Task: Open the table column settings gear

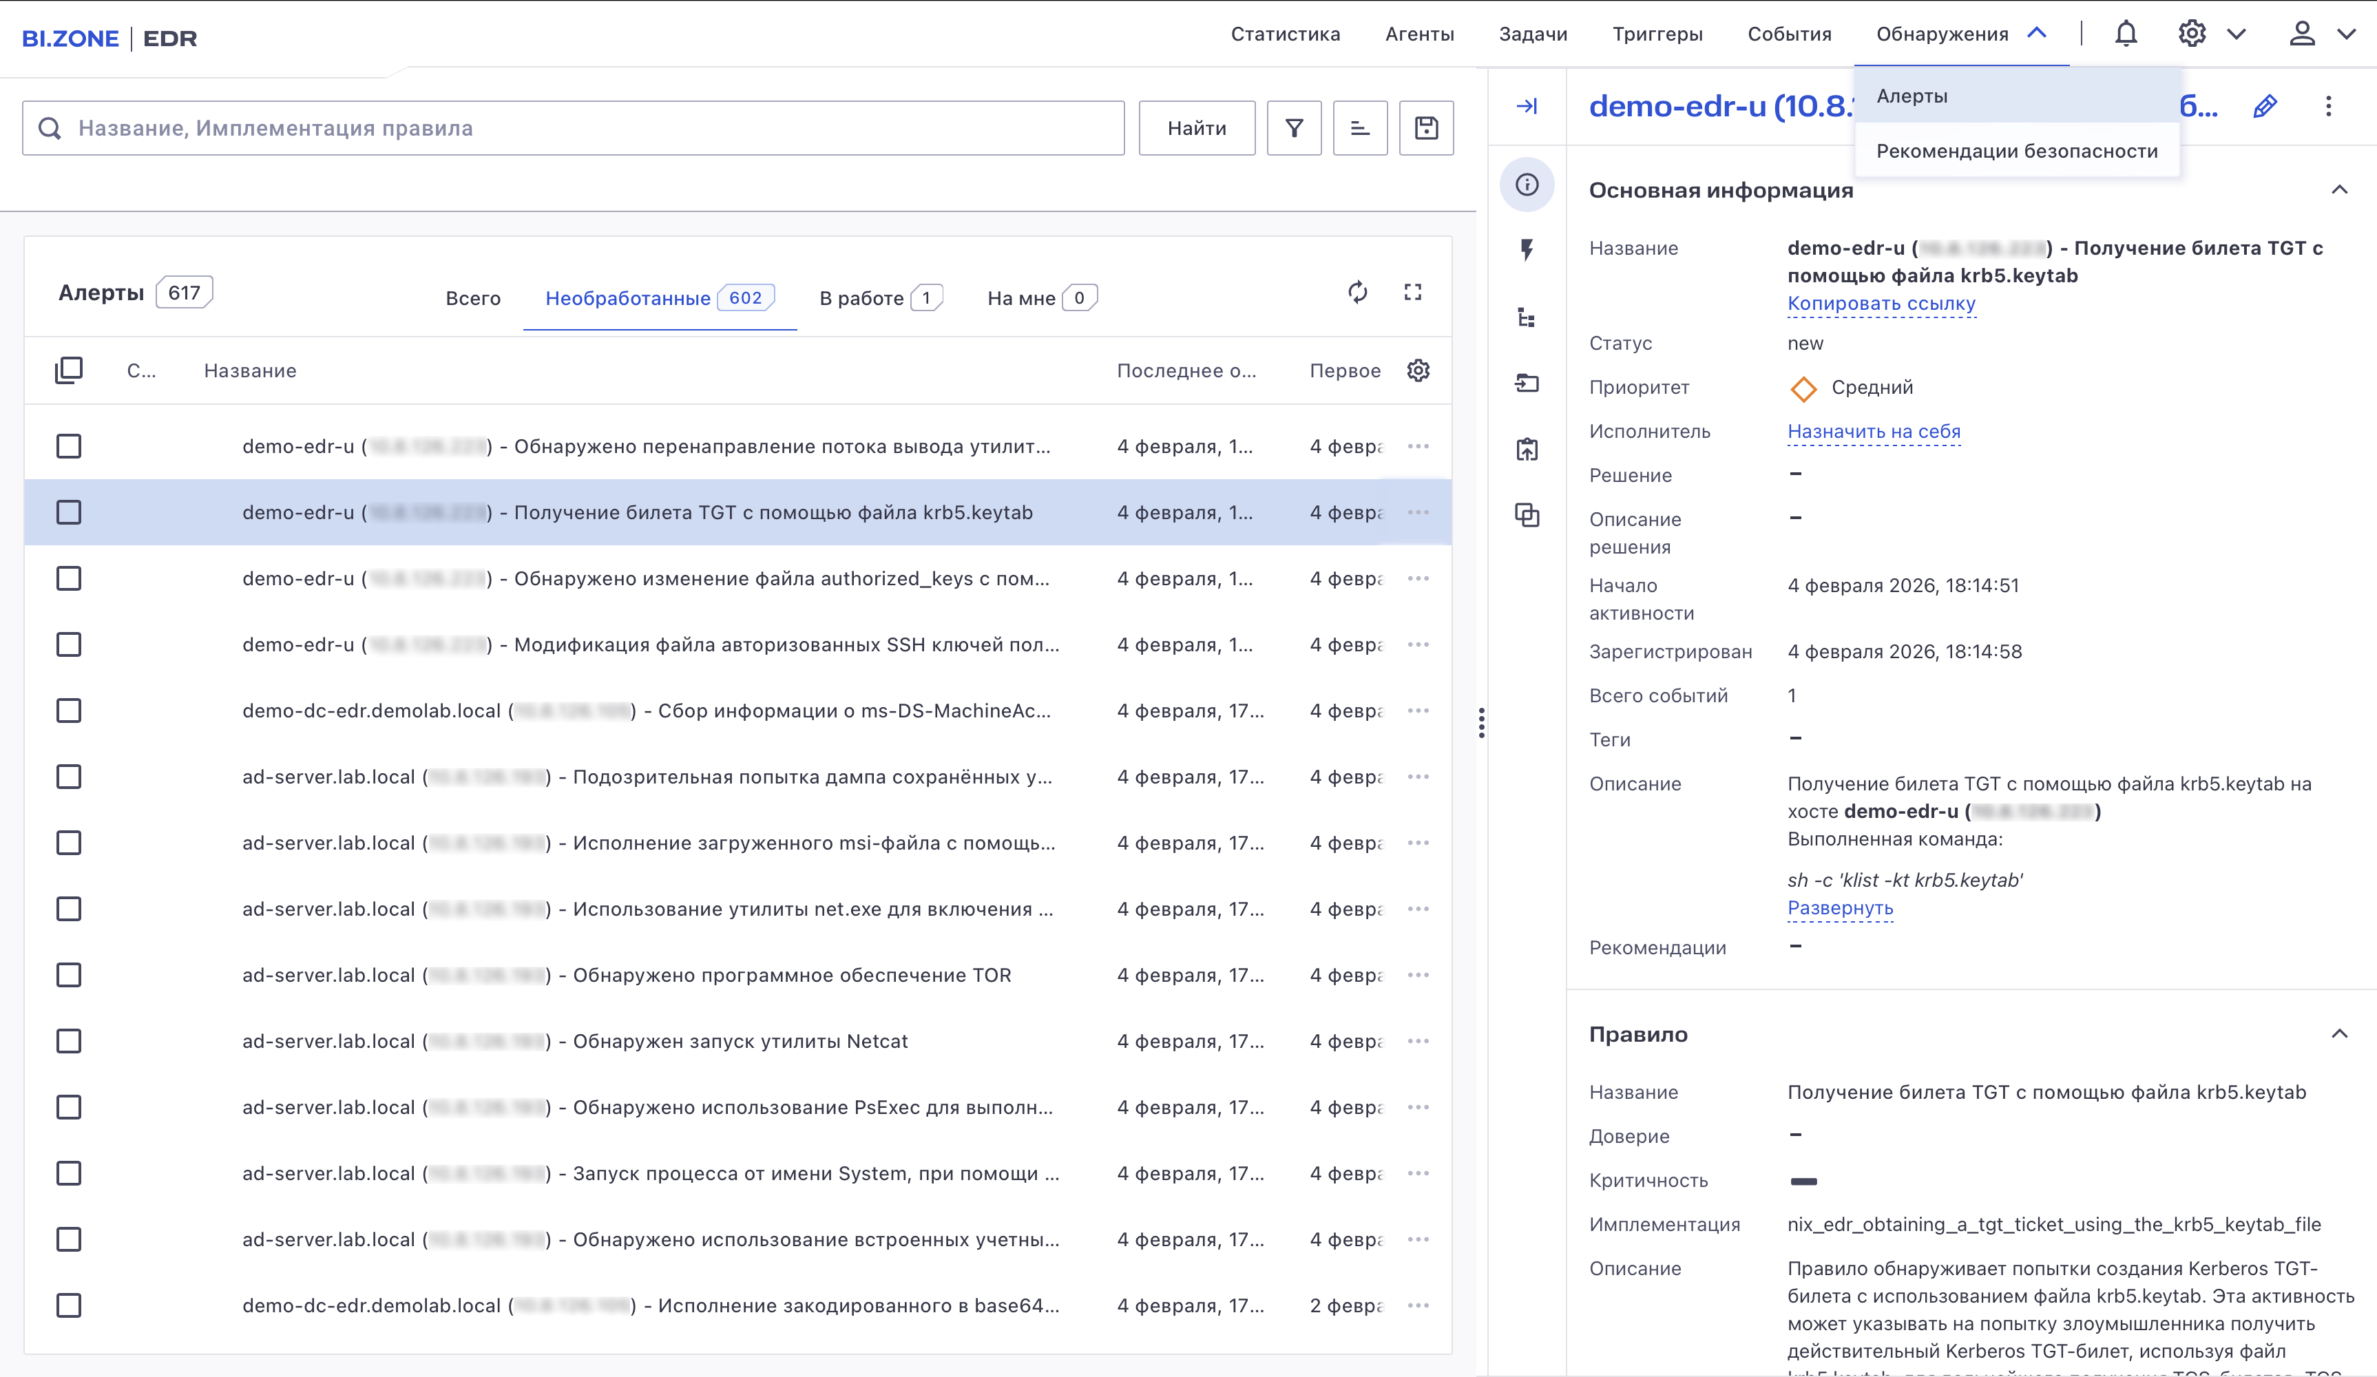Action: tap(1418, 370)
